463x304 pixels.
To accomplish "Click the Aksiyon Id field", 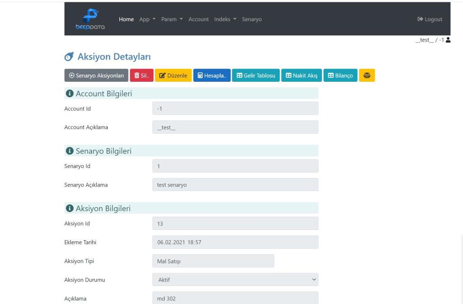I will [235, 224].
